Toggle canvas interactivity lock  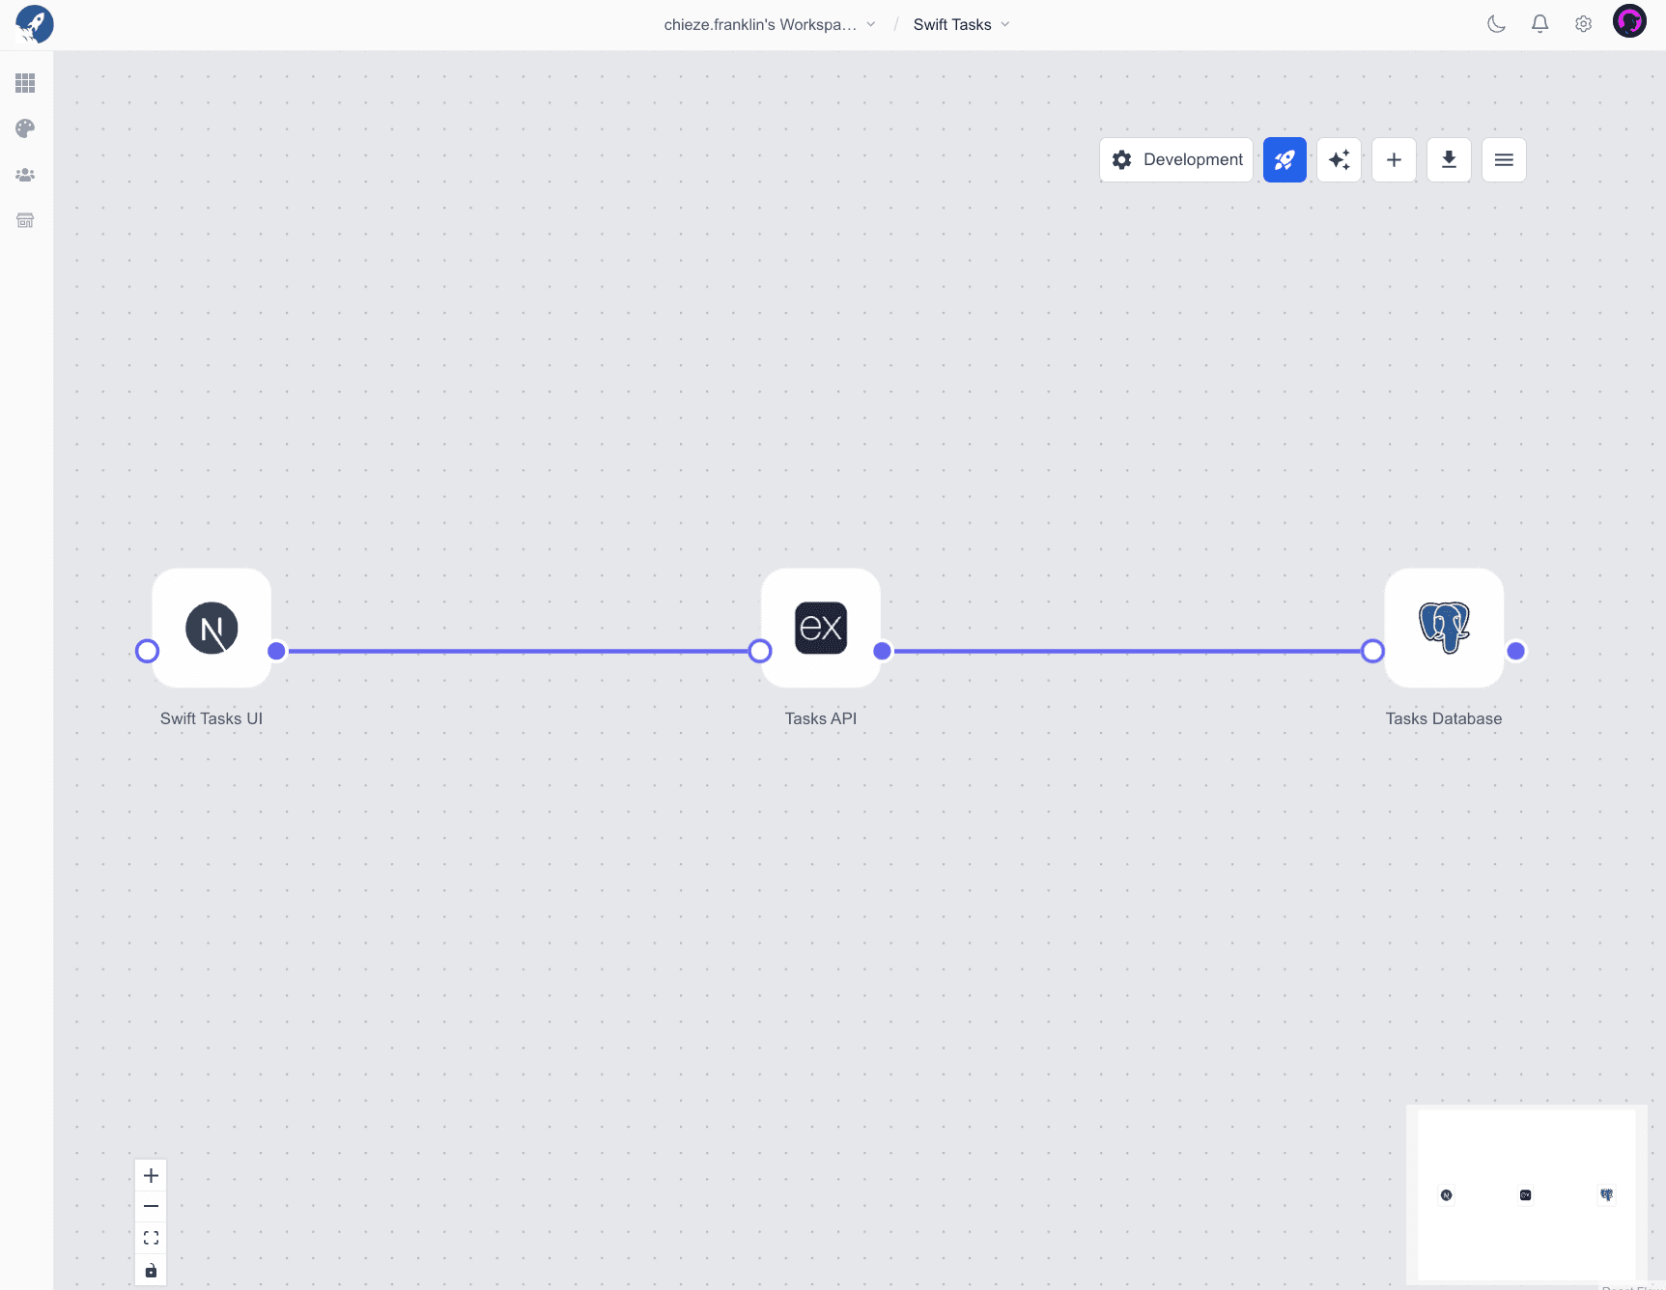[x=151, y=1270]
